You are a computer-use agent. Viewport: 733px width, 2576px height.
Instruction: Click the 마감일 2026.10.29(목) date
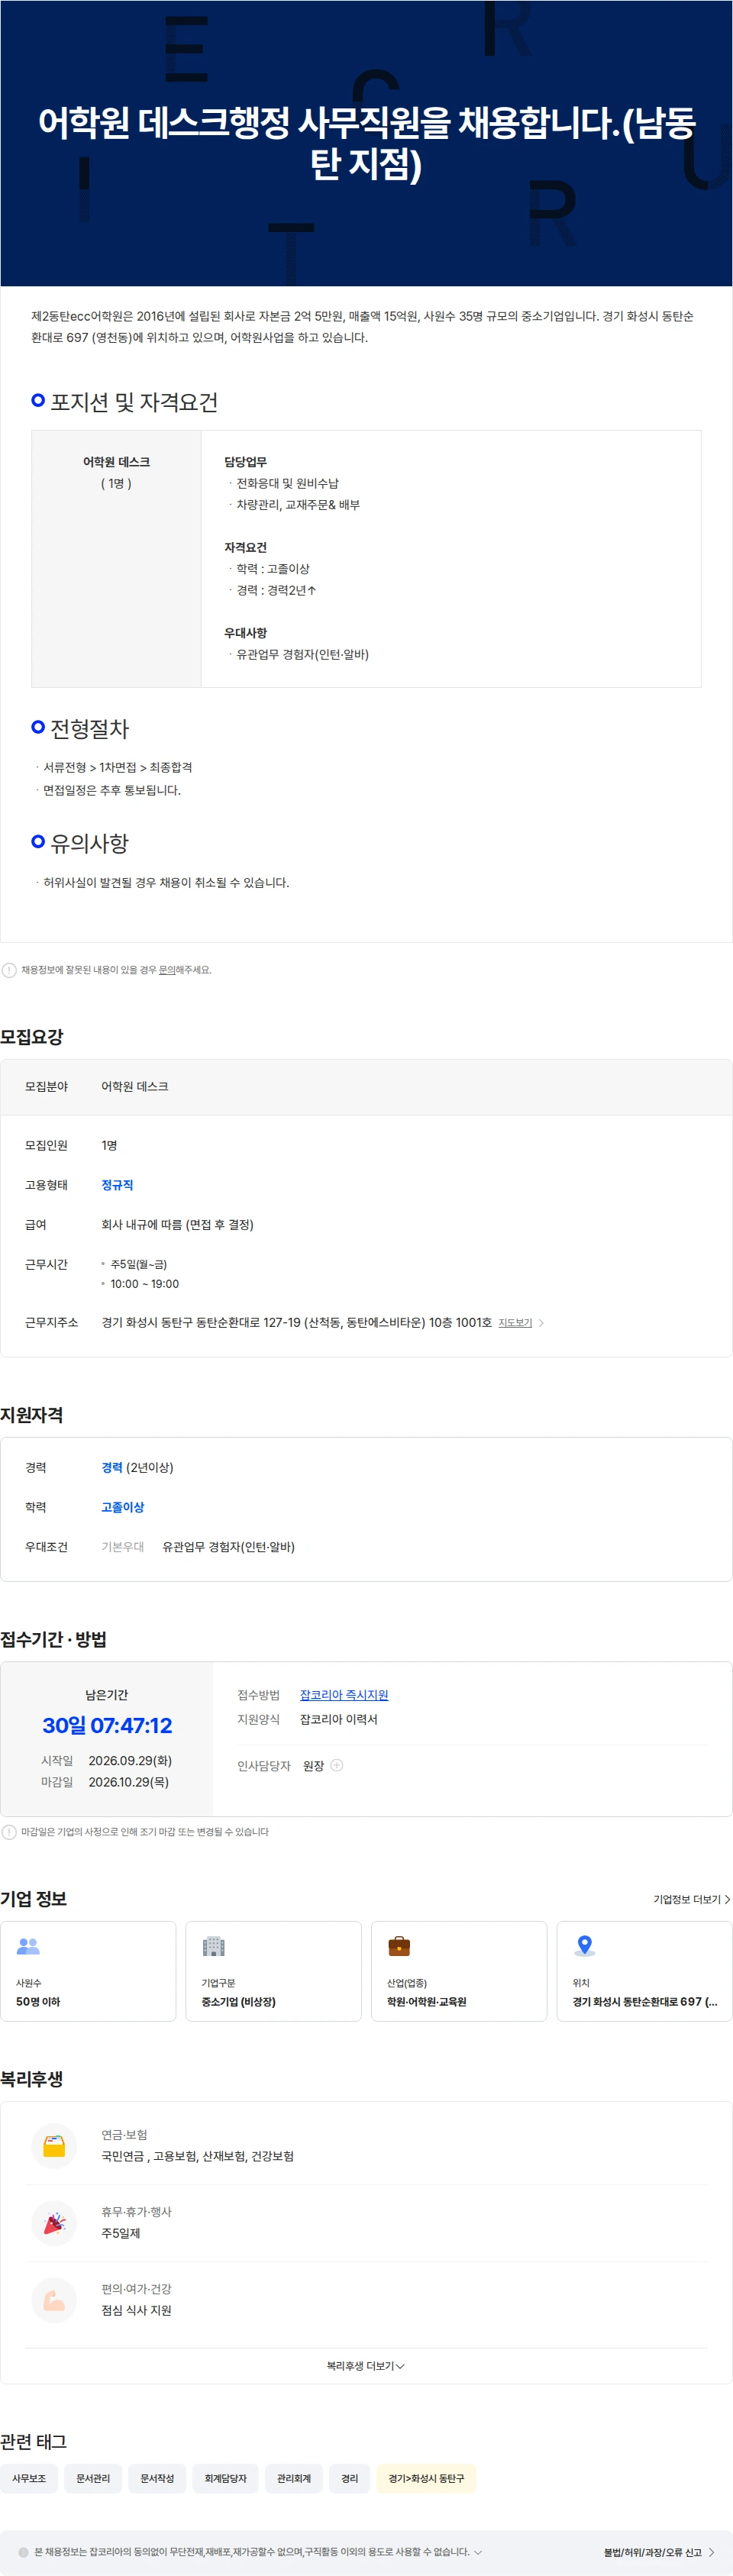tap(128, 1782)
